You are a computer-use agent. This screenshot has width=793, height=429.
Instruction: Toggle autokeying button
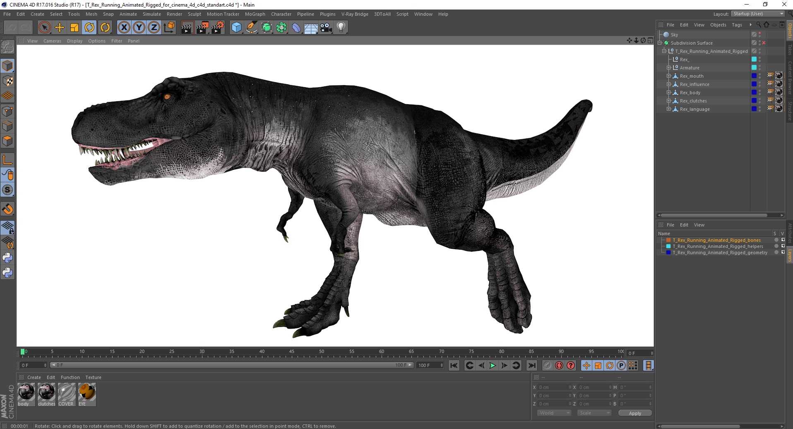pyautogui.click(x=559, y=365)
